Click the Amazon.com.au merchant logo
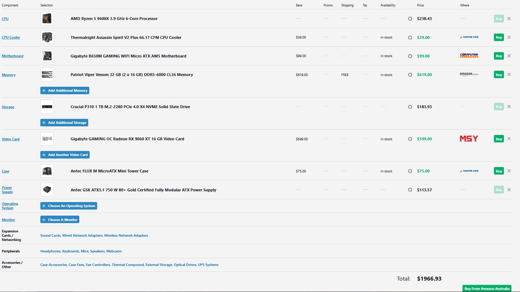Image resolution: width=520 pixels, height=292 pixels. tap(469, 74)
